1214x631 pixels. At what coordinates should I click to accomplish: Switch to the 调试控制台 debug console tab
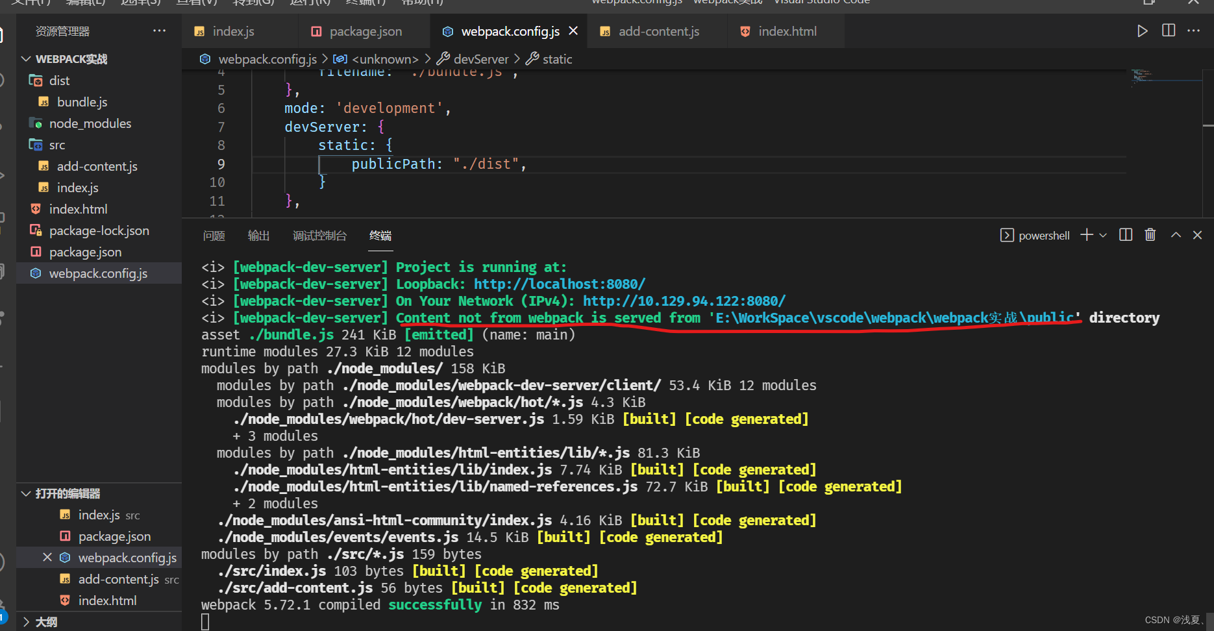319,236
